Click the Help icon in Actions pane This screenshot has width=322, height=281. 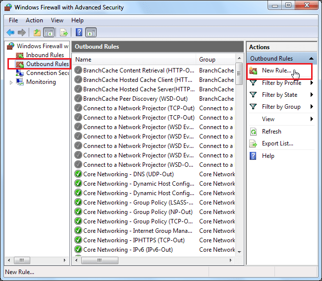253,156
